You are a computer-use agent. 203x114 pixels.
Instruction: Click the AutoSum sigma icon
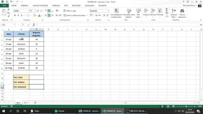pyautogui.click(x=167, y=9)
